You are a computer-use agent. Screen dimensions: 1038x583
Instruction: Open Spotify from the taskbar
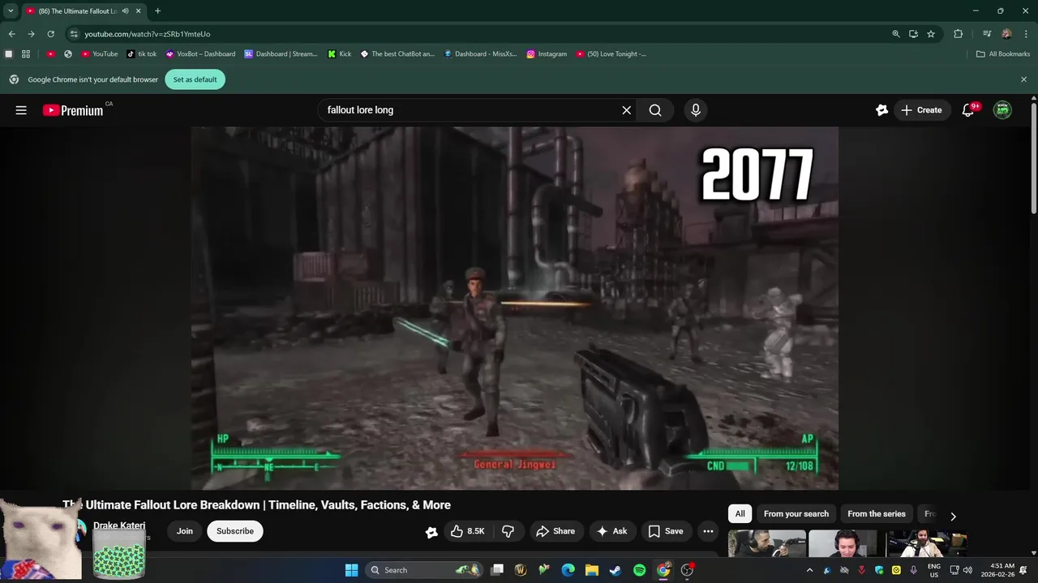tap(639, 570)
